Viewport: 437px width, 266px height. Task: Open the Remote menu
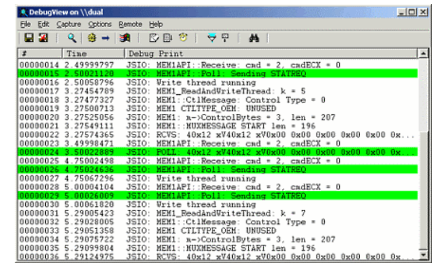click(x=130, y=24)
